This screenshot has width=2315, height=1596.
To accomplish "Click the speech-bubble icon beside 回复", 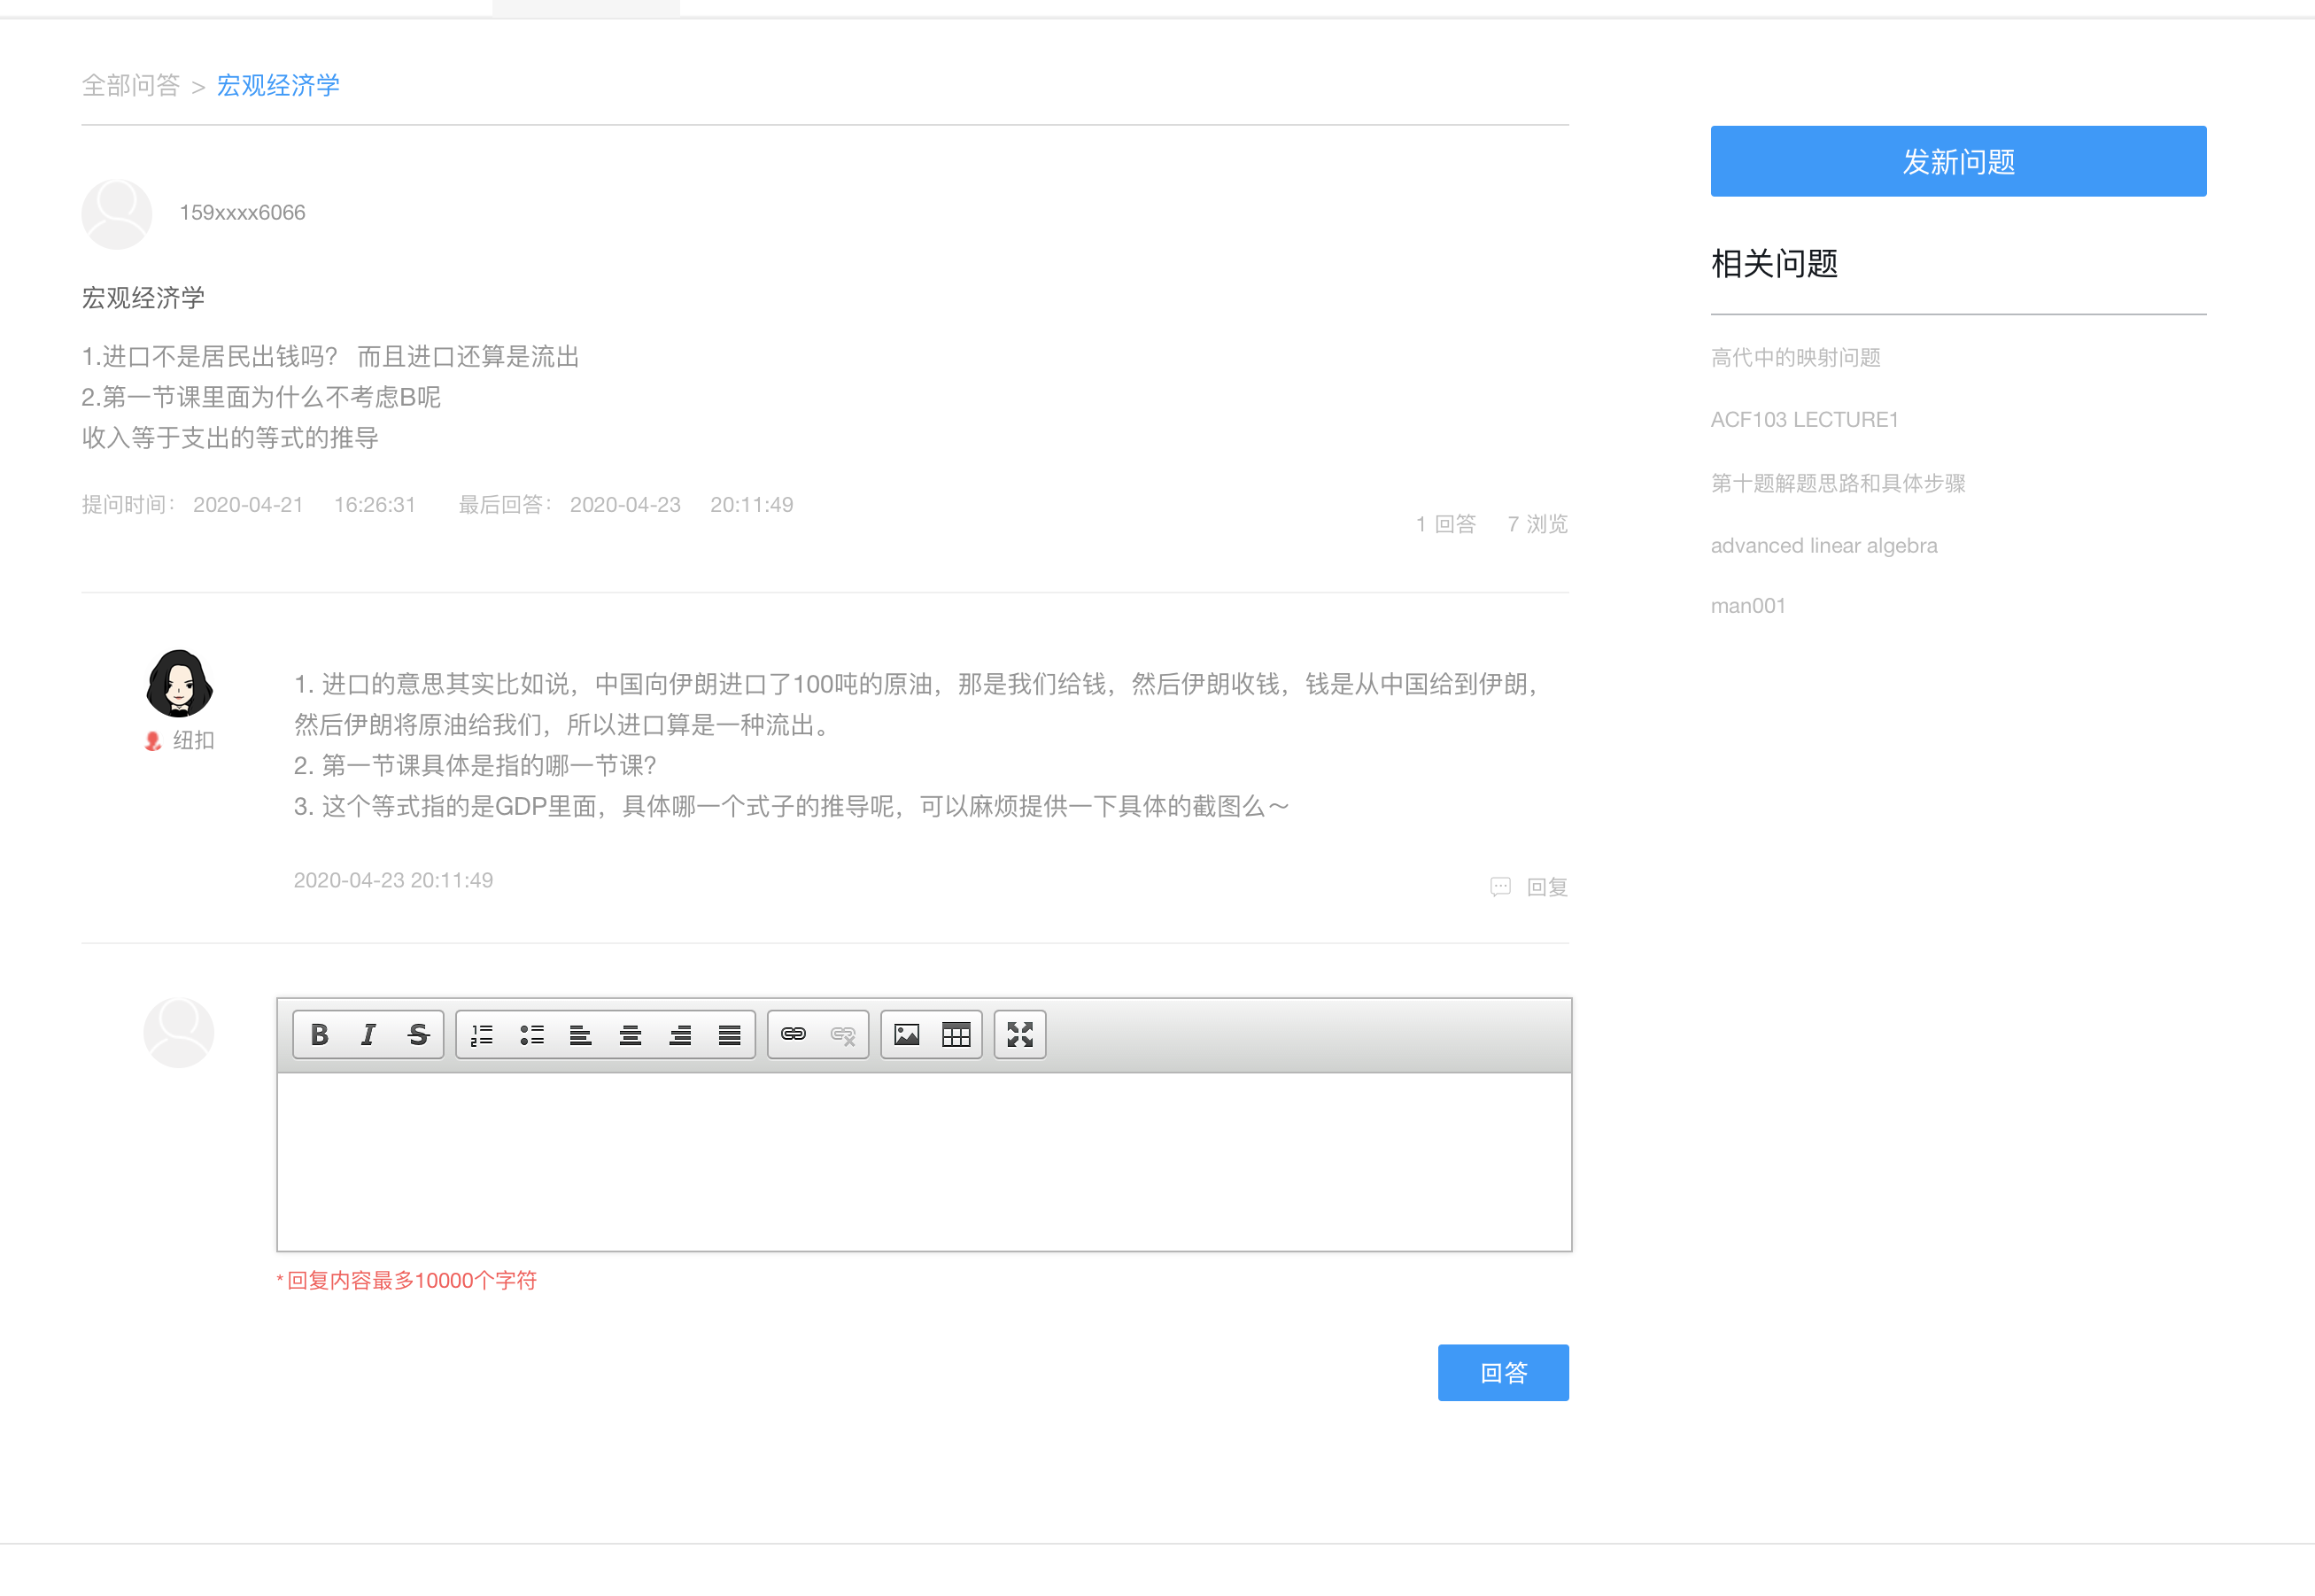I will 1500,886.
